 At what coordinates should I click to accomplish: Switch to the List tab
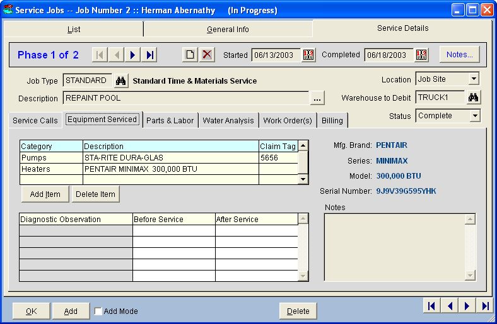[74, 30]
